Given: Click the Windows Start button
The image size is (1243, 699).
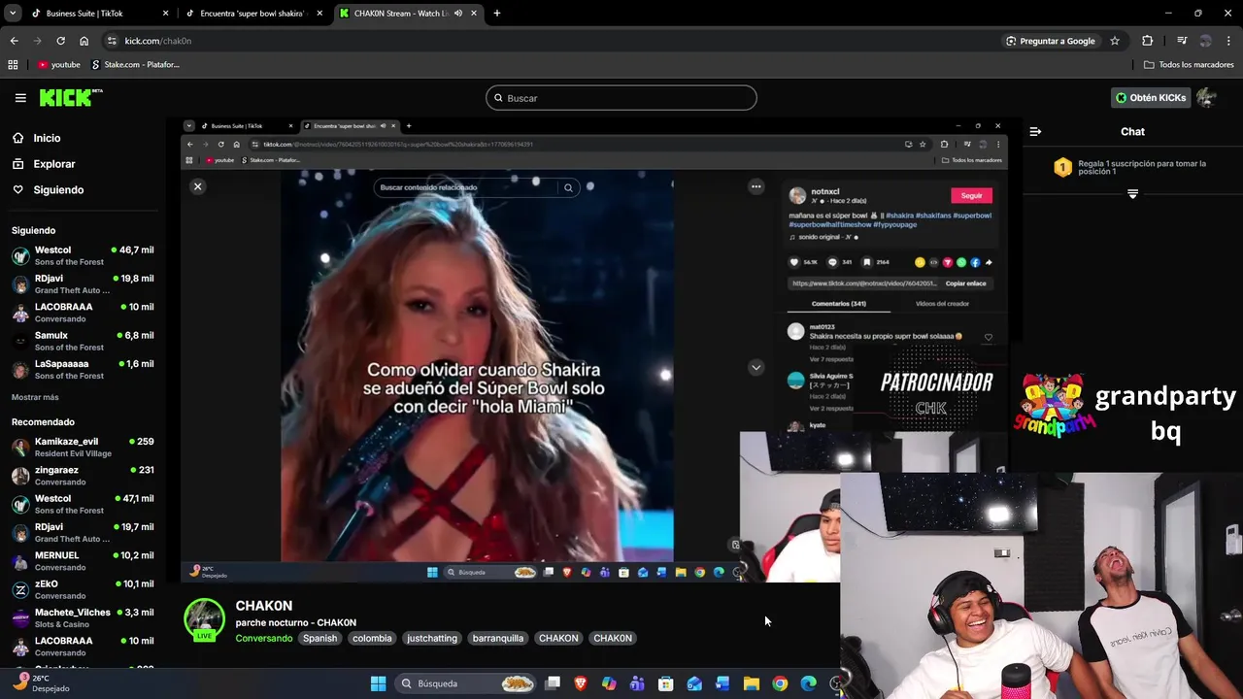Looking at the screenshot, I should pos(378,683).
